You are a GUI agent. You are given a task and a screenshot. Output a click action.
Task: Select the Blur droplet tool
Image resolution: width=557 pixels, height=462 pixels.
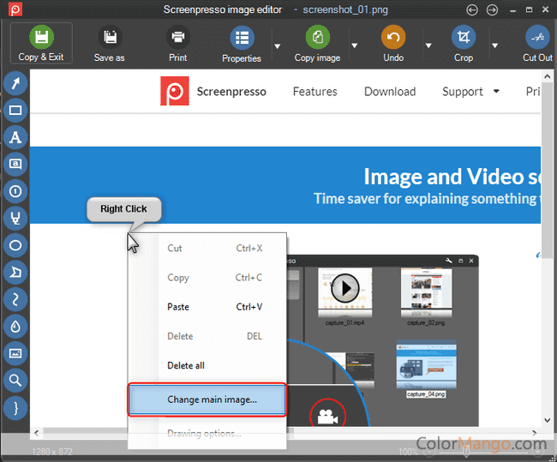[x=15, y=326]
